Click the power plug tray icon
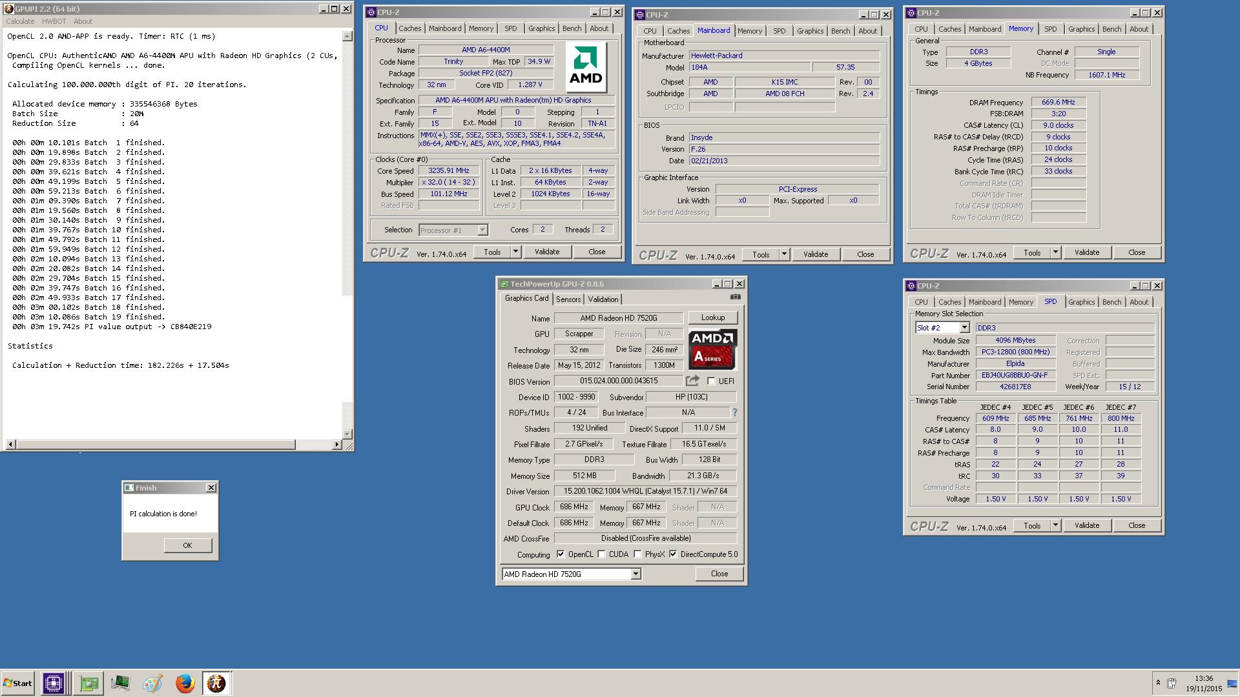The height and width of the screenshot is (697, 1240). 1172,683
